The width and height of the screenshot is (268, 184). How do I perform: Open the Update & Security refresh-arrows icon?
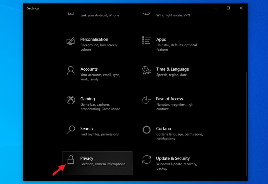click(x=146, y=160)
